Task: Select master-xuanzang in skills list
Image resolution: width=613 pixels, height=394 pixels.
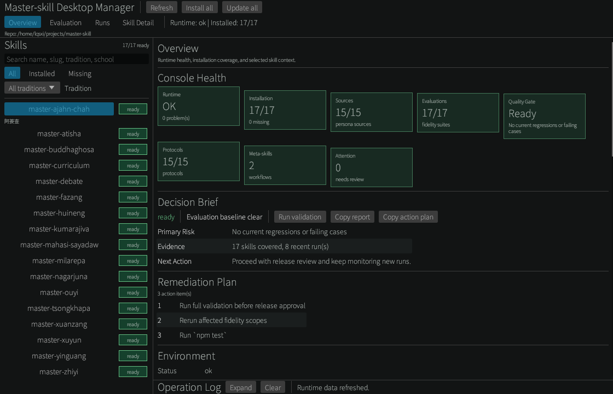Action: [59, 324]
